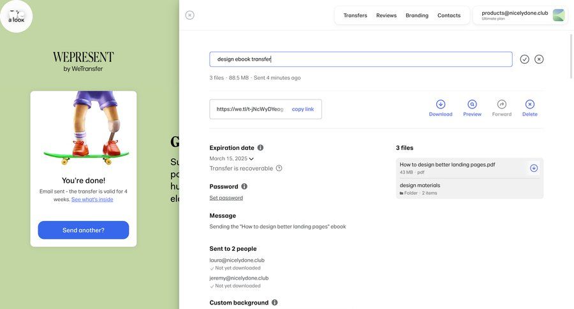Image resolution: width=574 pixels, height=309 pixels.
Task: Confirm the transfer title with the checkmark icon
Action: coord(525,59)
